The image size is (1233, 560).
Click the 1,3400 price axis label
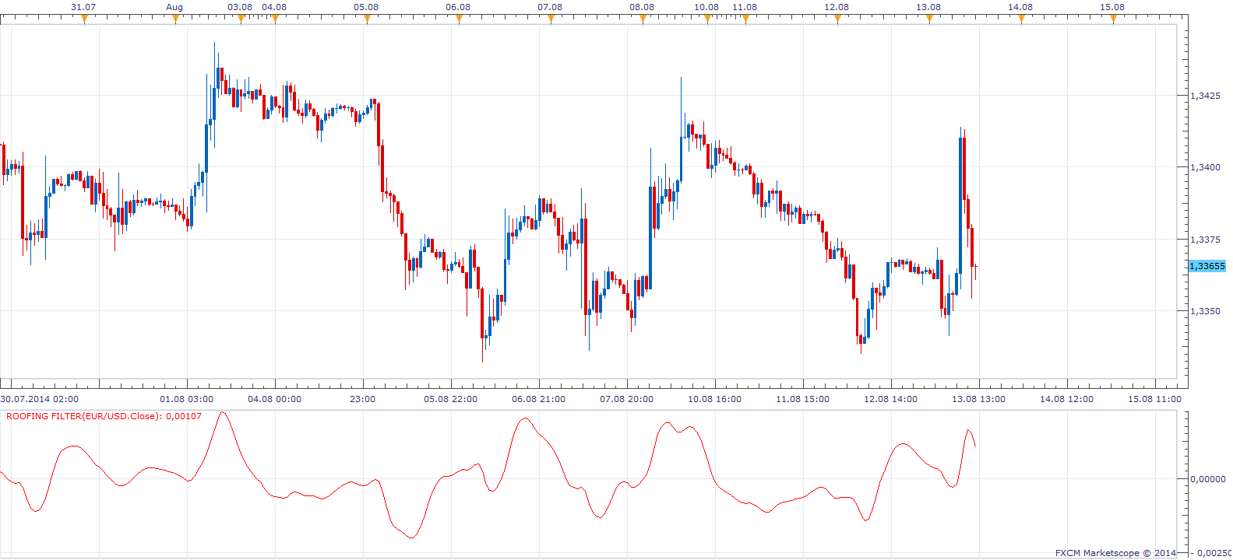click(x=1205, y=167)
